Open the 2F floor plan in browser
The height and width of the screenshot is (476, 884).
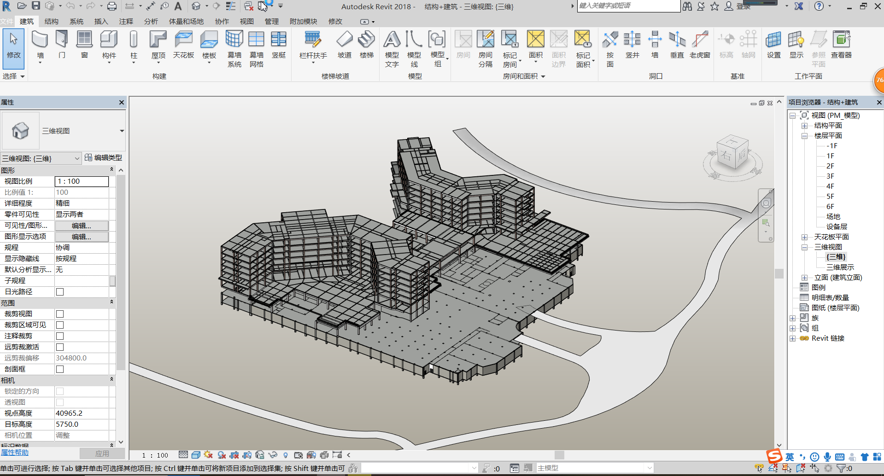[830, 166]
